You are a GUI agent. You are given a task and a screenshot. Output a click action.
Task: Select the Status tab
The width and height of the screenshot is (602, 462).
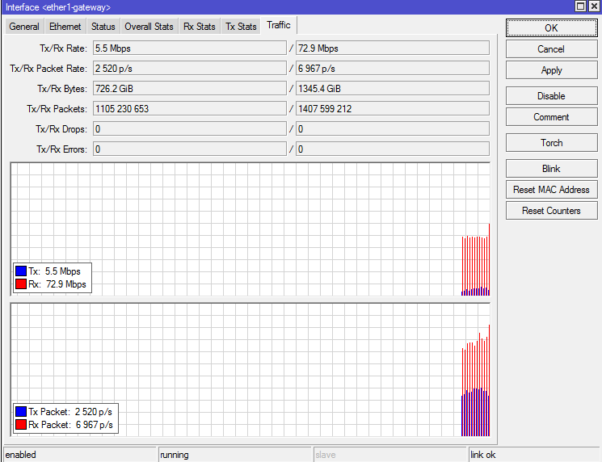point(103,27)
